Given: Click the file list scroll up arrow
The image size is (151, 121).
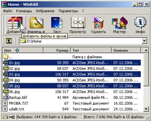Looking at the screenshot, I should pos(146,50).
